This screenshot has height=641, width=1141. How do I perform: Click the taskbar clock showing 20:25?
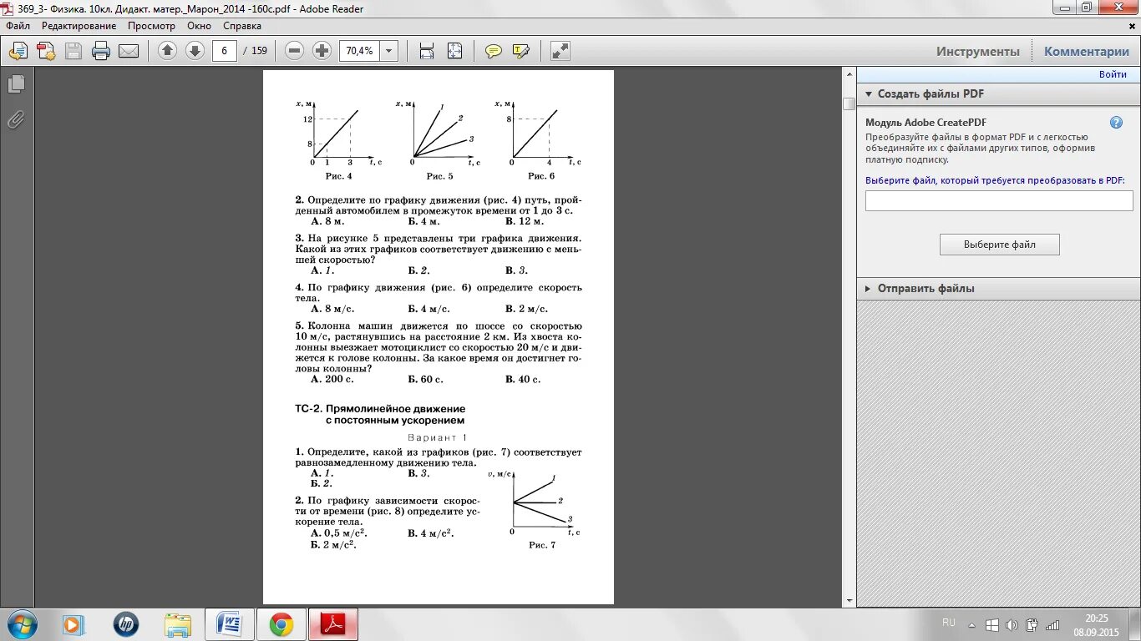1097,618
